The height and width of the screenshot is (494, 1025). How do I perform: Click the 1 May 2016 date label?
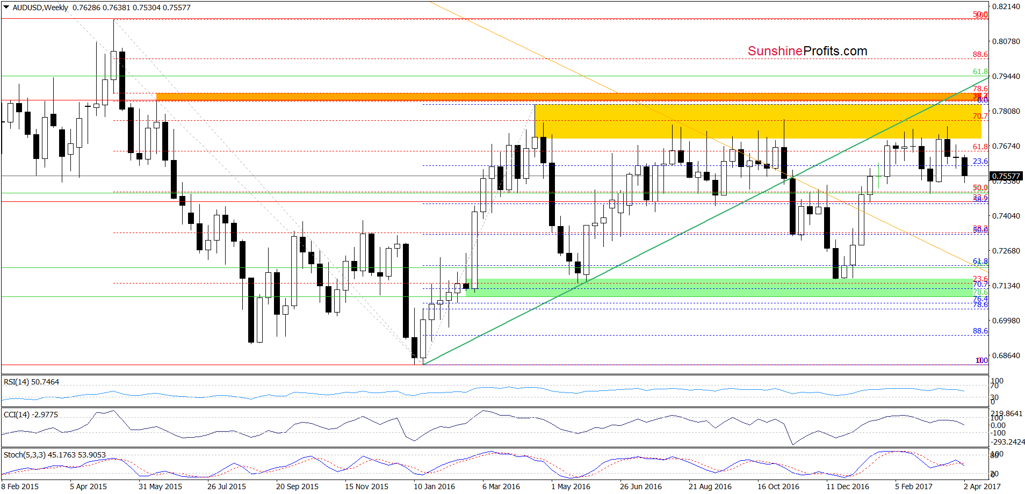[571, 486]
